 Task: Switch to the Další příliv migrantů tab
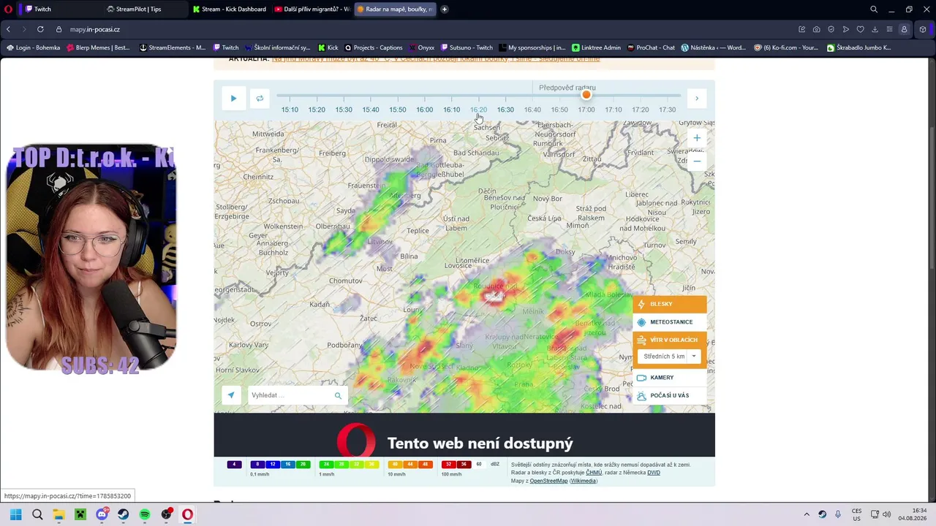pyautogui.click(x=312, y=9)
